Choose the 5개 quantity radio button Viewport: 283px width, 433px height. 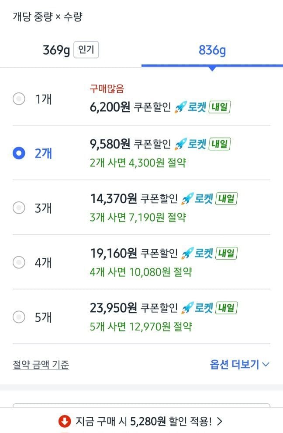click(x=19, y=317)
